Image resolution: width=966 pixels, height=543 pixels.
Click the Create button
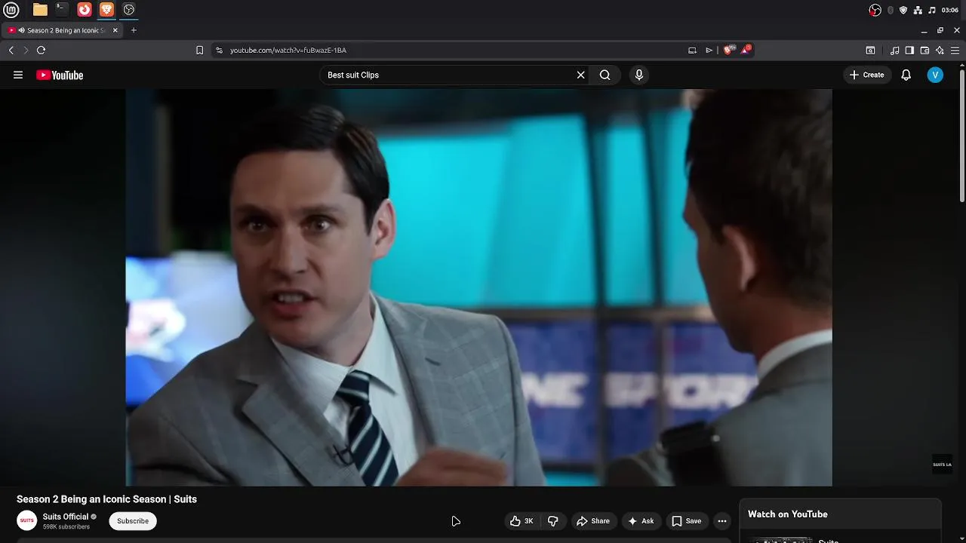pos(866,75)
